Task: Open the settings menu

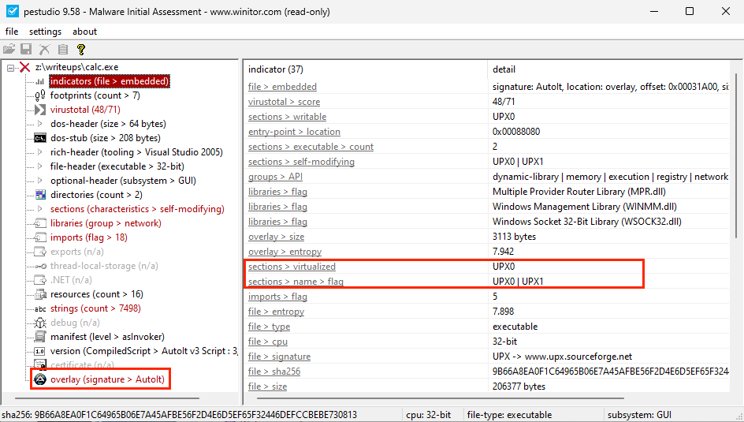Action: pyautogui.click(x=45, y=32)
